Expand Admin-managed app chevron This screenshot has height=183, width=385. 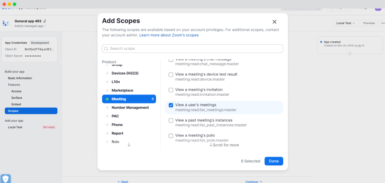[45, 26]
